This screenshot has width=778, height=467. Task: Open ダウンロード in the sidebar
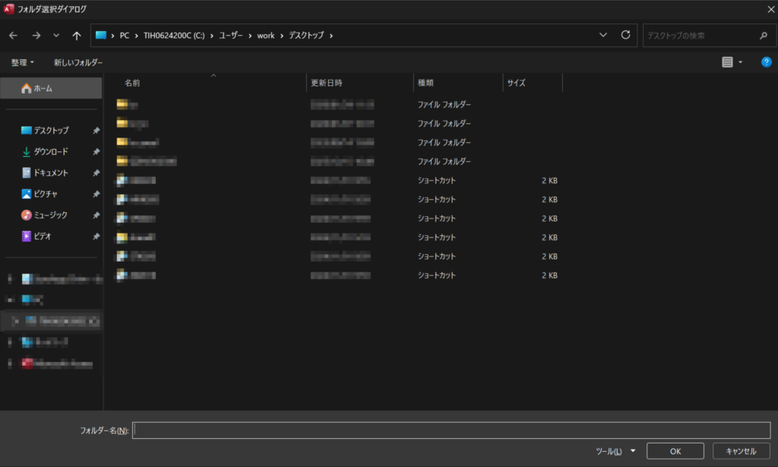pyautogui.click(x=50, y=151)
